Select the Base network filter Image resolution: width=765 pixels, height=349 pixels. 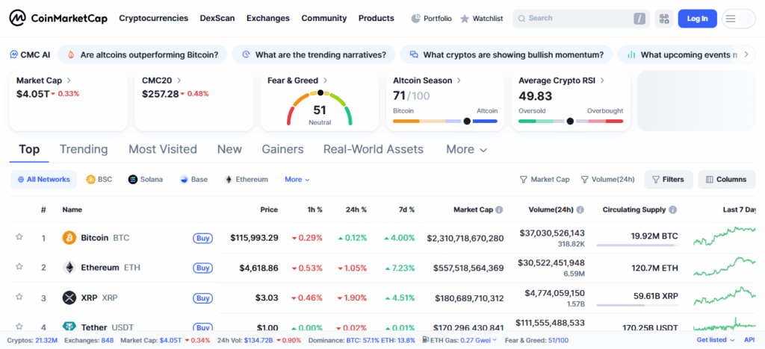pos(193,179)
